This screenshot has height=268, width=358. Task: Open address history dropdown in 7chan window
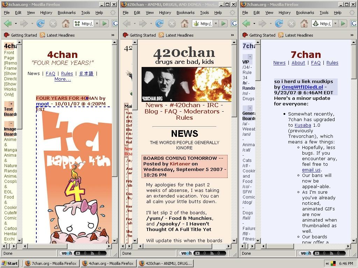tap(335, 23)
